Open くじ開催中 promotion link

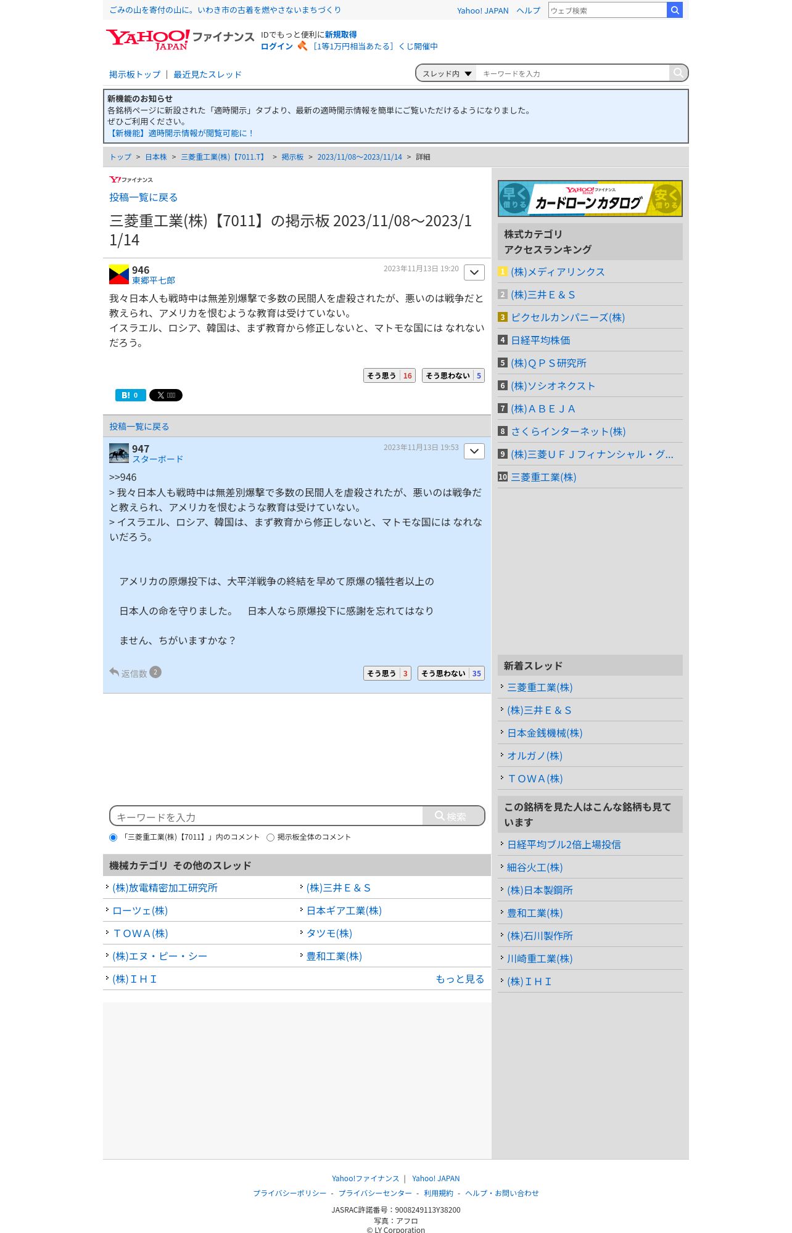[x=375, y=46]
